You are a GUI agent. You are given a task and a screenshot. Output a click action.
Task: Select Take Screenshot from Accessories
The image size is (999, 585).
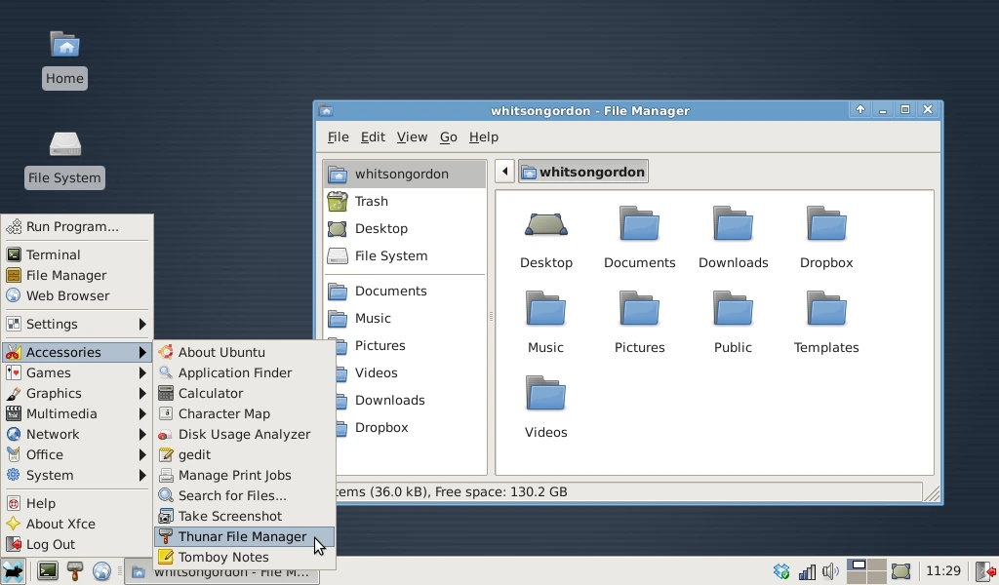pyautogui.click(x=244, y=516)
